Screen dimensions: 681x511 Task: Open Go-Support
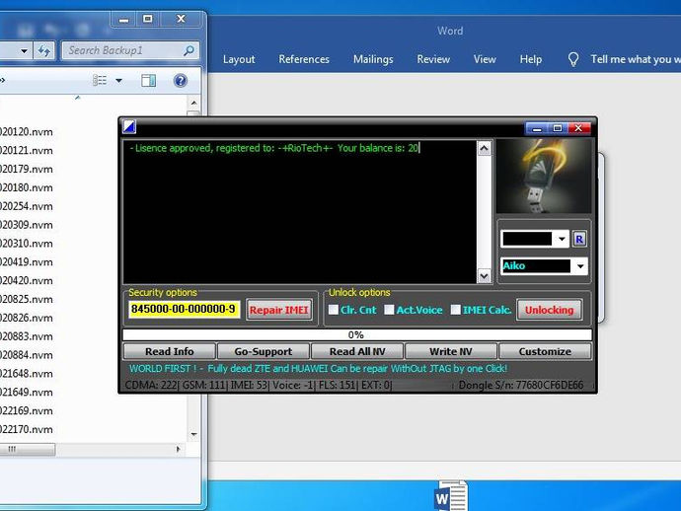click(x=264, y=351)
